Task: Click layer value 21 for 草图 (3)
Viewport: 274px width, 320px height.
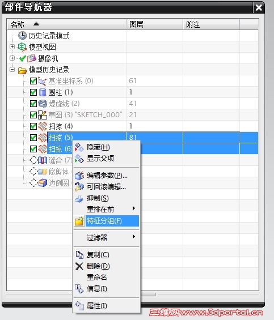Action: pos(133,115)
